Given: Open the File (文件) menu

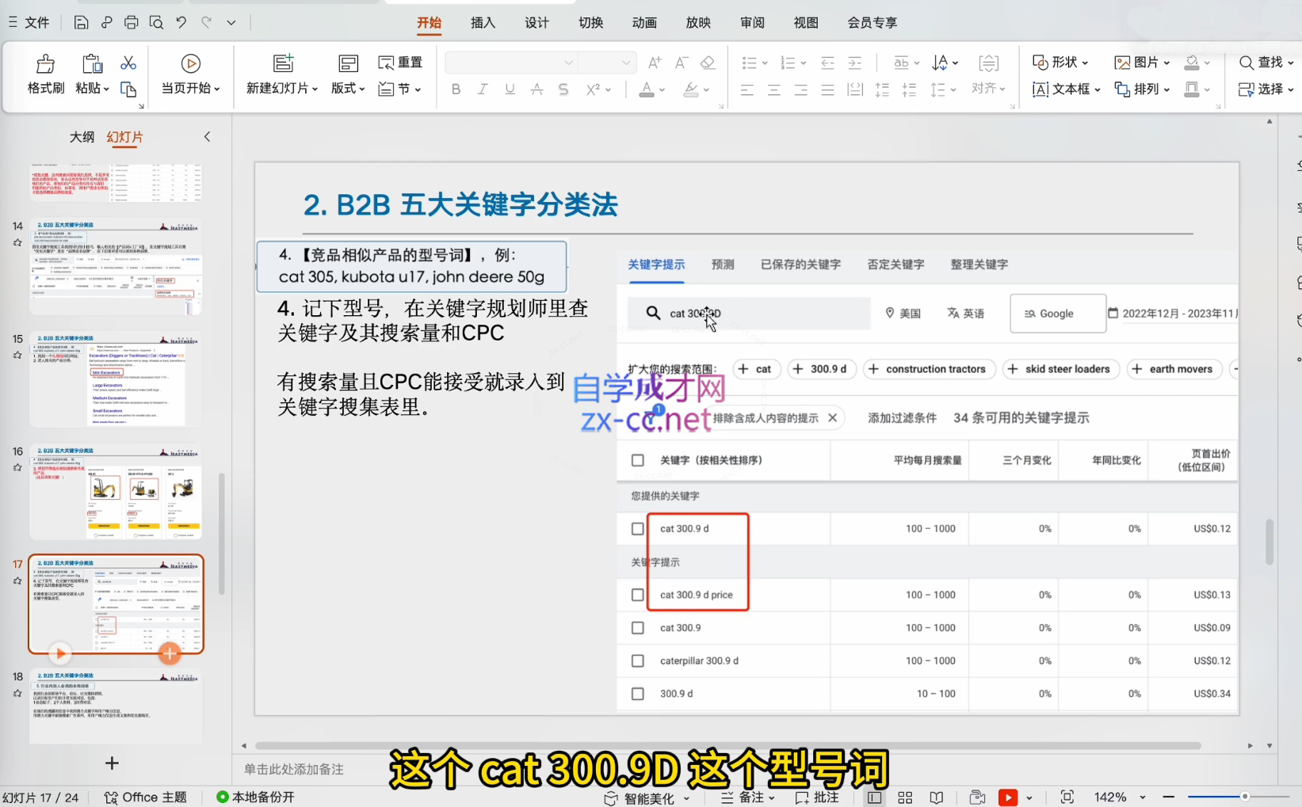Looking at the screenshot, I should pos(29,22).
